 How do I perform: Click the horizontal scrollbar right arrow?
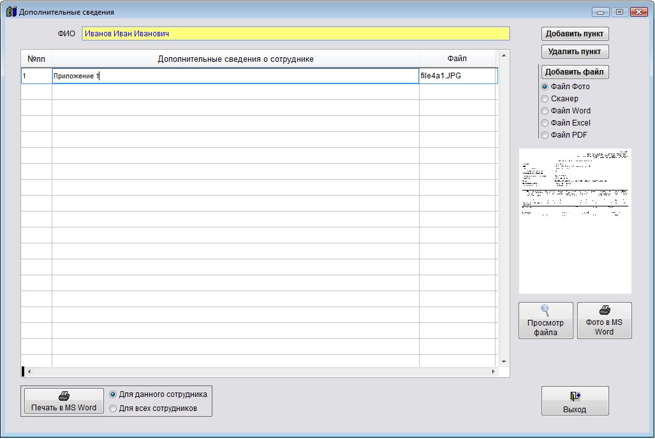coord(493,371)
